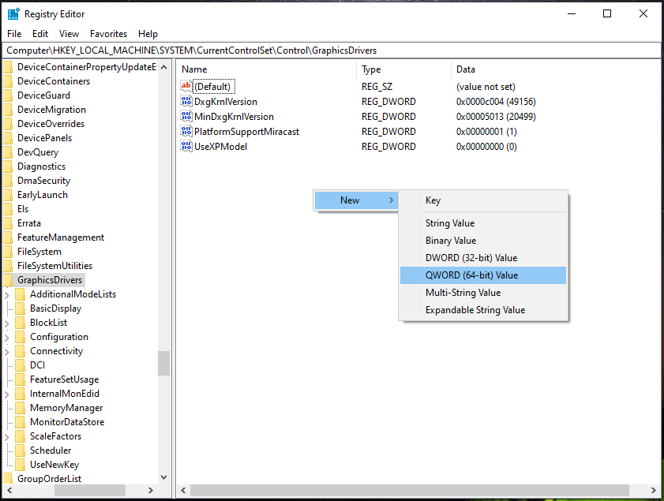Screen dimensions: 664x501
Task: Expand the Configuration registry key
Action: (x=7, y=337)
